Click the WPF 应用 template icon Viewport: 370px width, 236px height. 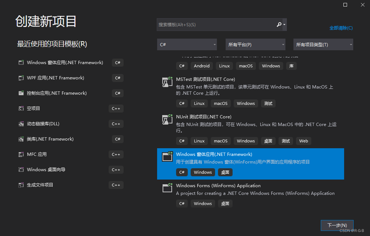(21, 78)
